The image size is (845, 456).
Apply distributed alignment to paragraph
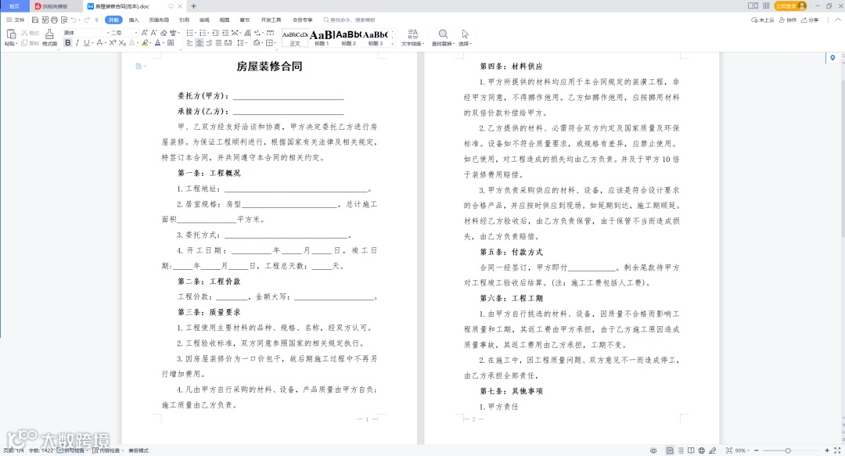click(228, 42)
